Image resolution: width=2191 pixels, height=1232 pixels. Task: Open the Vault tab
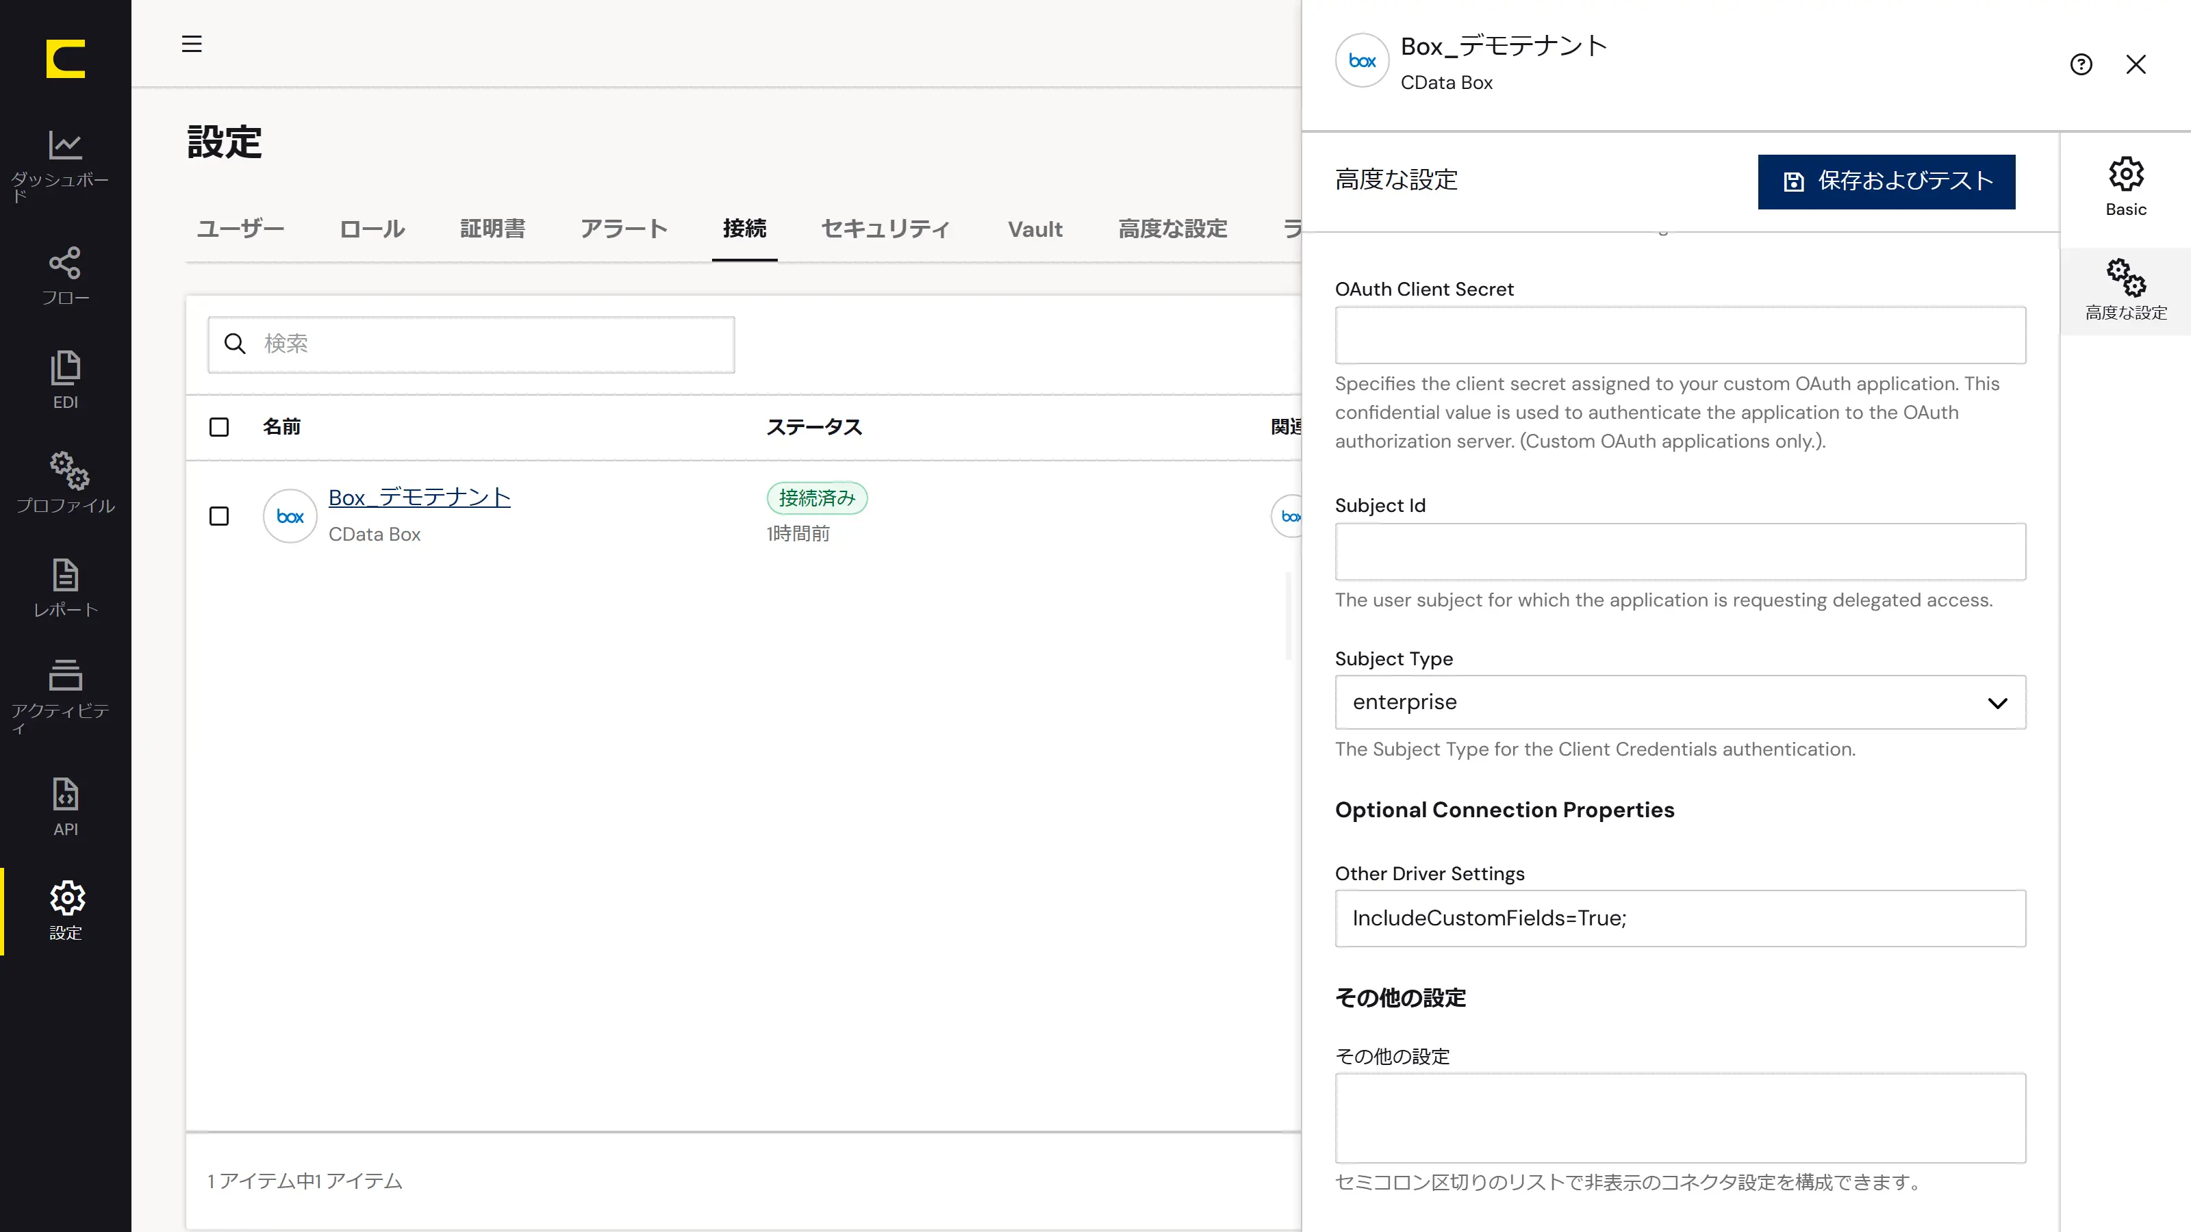[x=1035, y=229]
